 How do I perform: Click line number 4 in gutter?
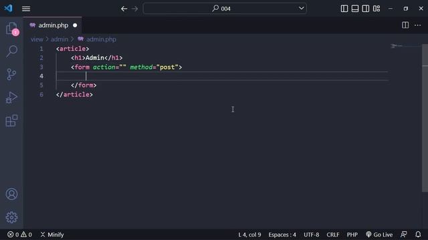coord(41,76)
